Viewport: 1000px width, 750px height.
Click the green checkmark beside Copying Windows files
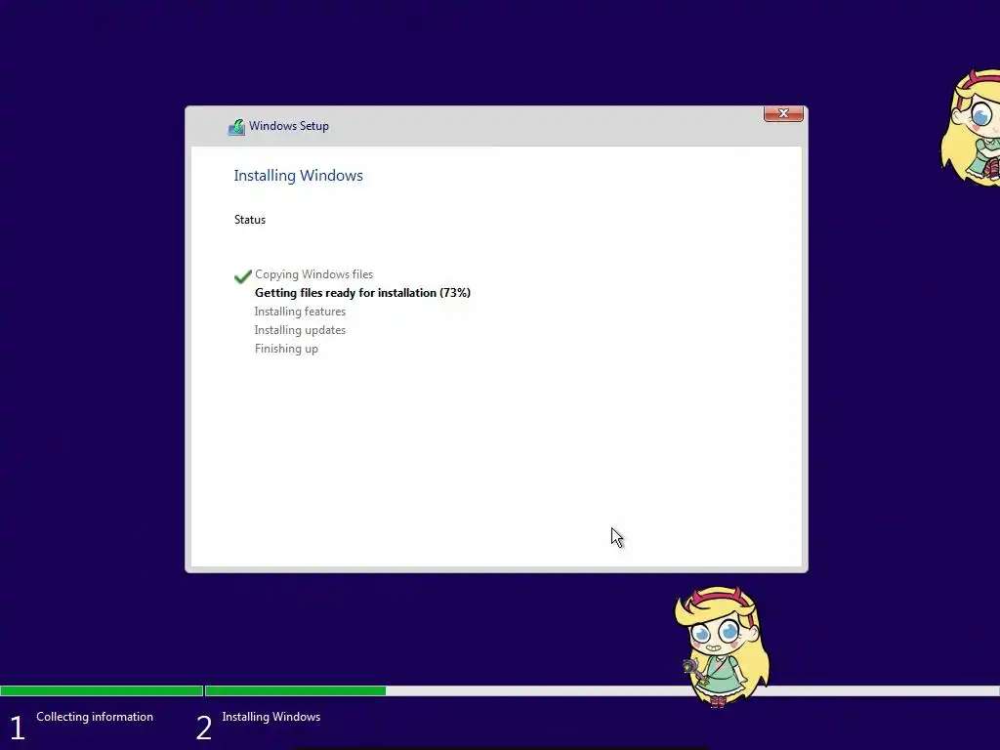tap(243, 276)
